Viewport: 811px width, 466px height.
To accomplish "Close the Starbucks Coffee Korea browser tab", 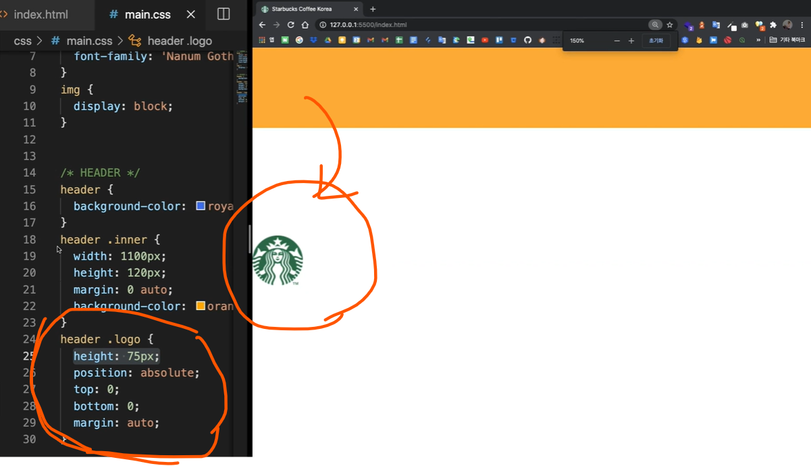I will (x=356, y=9).
